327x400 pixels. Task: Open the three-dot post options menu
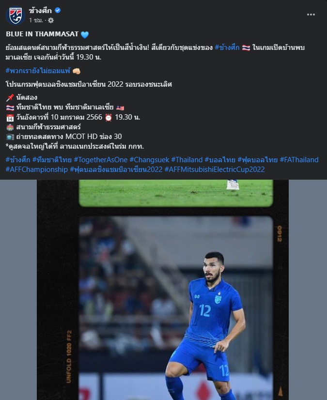[x=311, y=15]
